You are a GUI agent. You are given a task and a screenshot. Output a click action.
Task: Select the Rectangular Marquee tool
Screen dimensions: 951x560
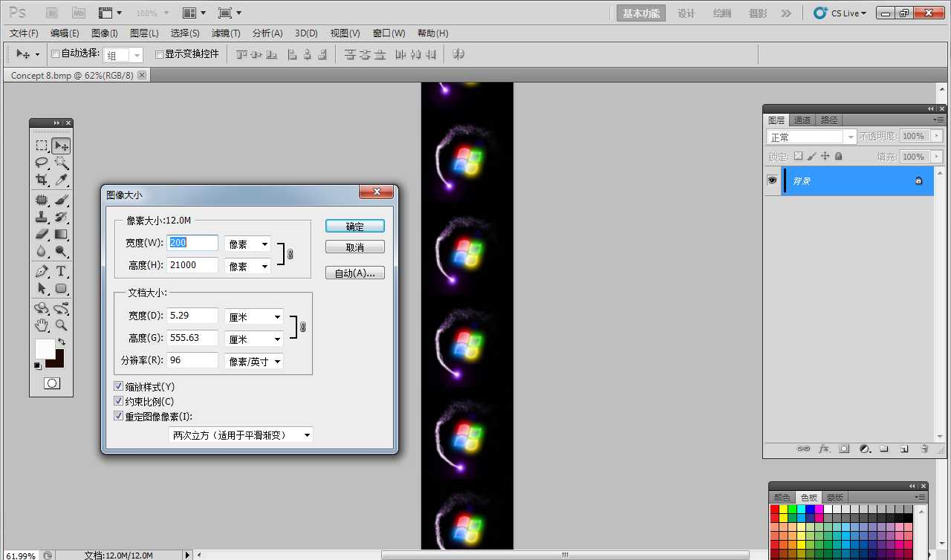(x=42, y=146)
